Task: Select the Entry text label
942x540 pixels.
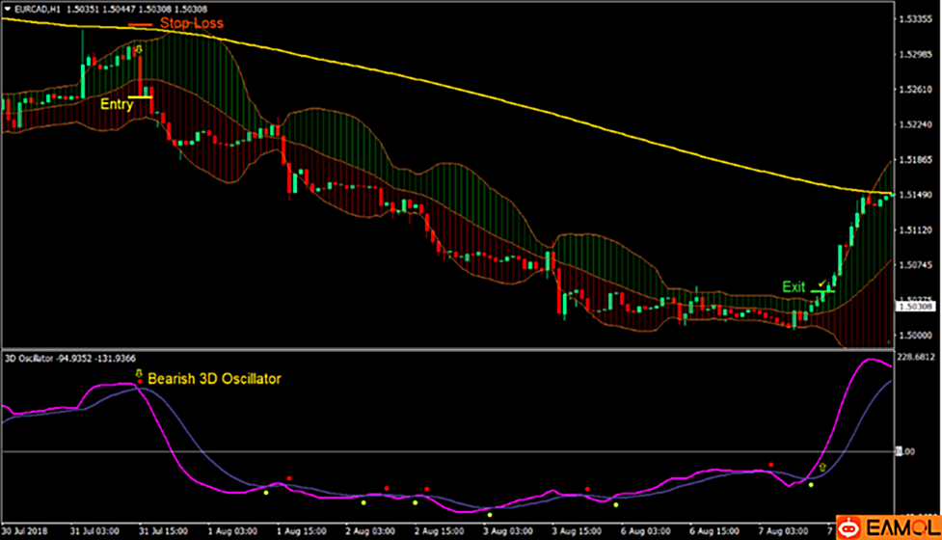Action: pos(116,105)
